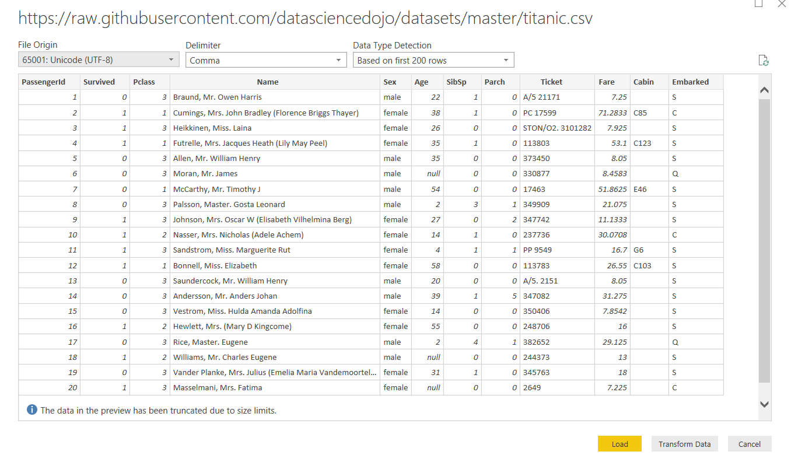Close the dialog with the X icon
This screenshot has height=462, width=791.
click(x=782, y=3)
